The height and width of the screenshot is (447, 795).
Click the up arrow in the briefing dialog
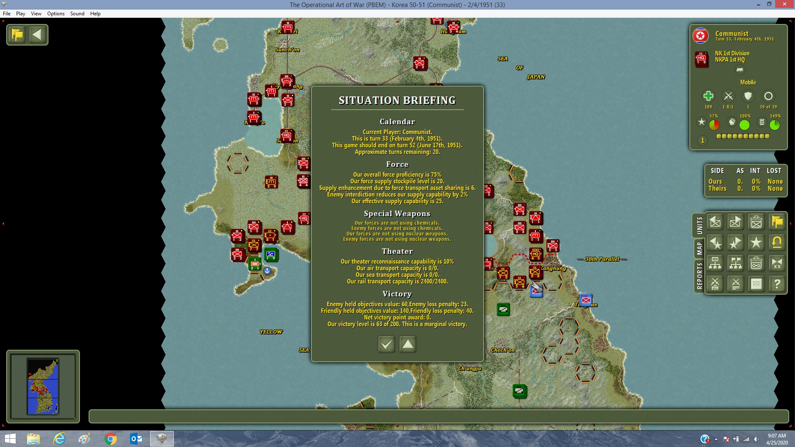(408, 344)
